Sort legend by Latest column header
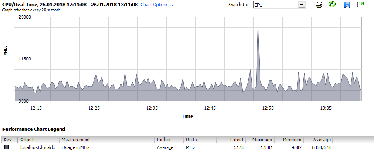This screenshot has width=375, height=154. pyautogui.click(x=231, y=140)
